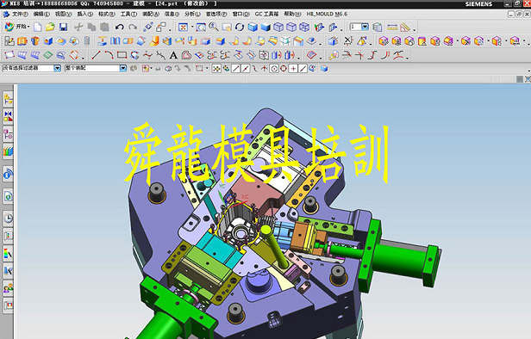Click the Save floppy disk icon

point(63,27)
